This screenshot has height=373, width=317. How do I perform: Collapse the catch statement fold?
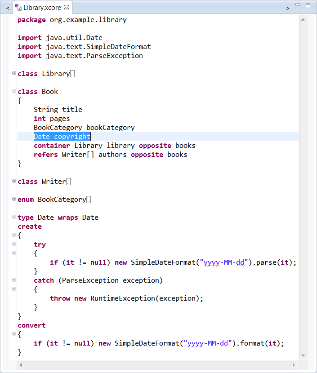pyautogui.click(x=14, y=280)
